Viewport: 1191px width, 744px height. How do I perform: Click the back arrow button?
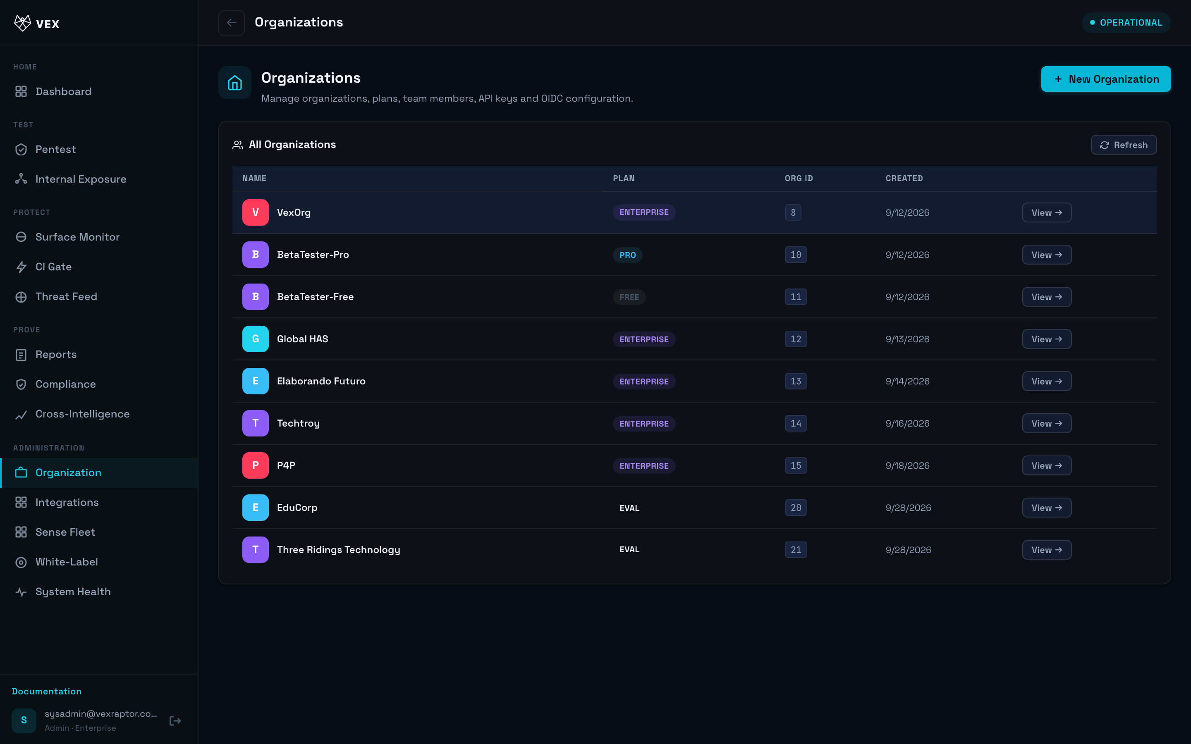(x=231, y=23)
